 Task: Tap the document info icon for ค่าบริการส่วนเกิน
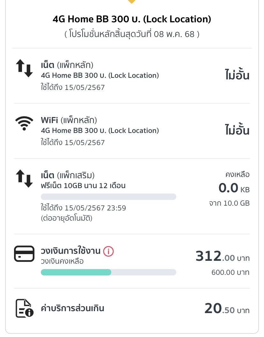coord(25,308)
